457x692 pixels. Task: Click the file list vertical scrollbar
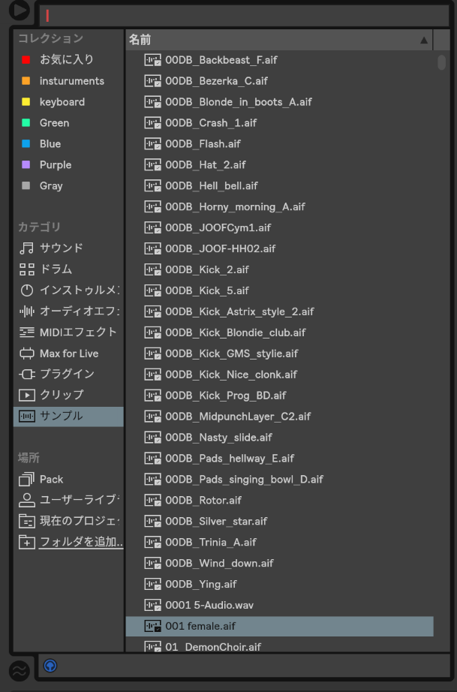point(441,63)
